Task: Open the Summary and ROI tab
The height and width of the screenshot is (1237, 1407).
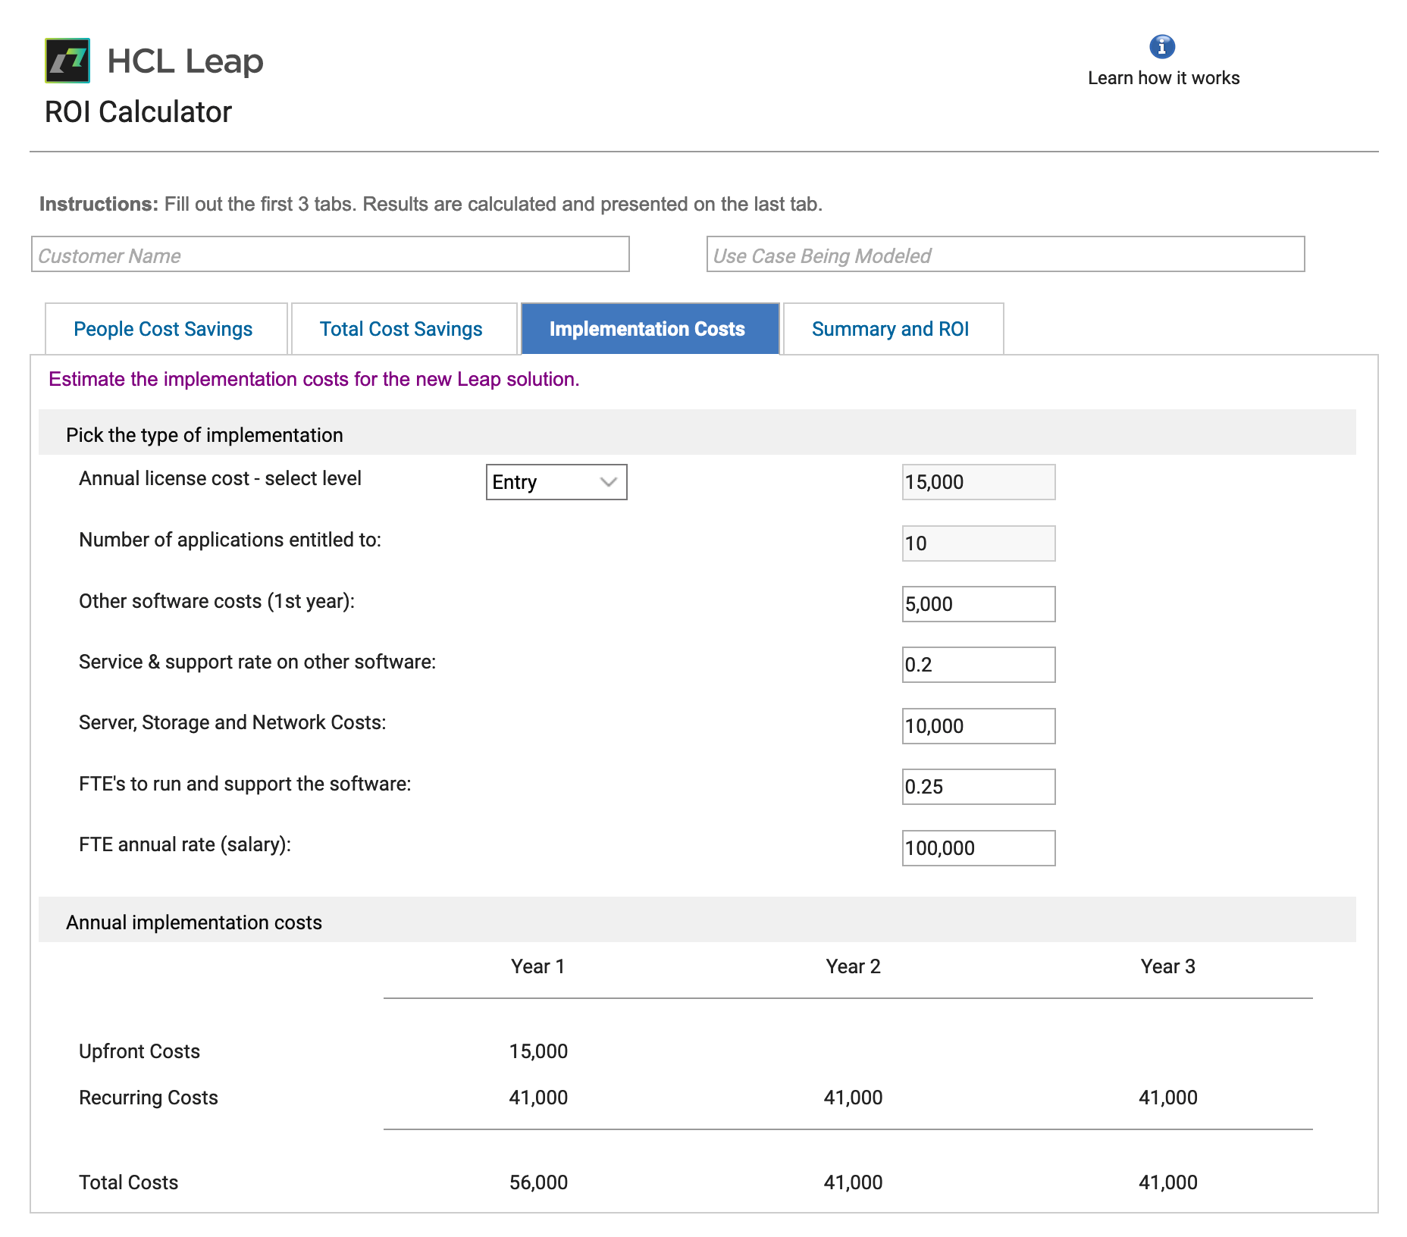Action: click(x=893, y=329)
